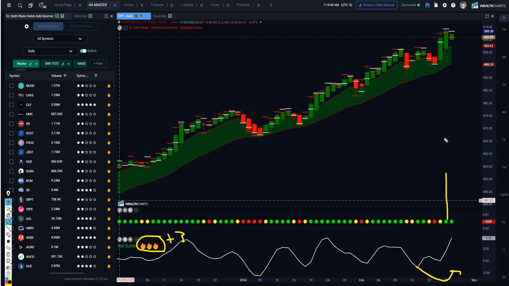Screen dimensions: 509x286
Task: Switch to the Home Page tab
Action: point(63,5)
